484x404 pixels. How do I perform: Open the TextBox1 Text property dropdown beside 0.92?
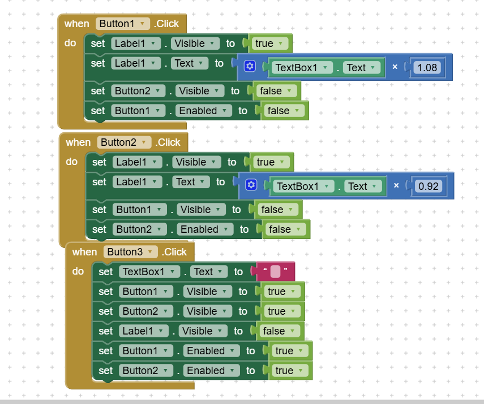click(x=363, y=186)
